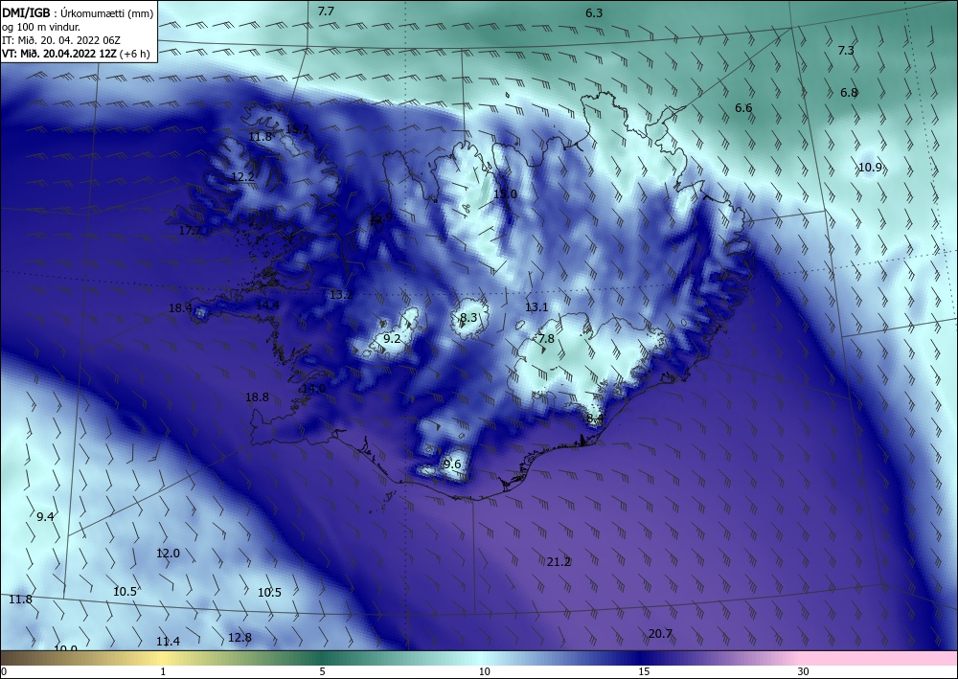The height and width of the screenshot is (679, 958).
Task: Click the 17.7 value label
Action: coord(190,230)
